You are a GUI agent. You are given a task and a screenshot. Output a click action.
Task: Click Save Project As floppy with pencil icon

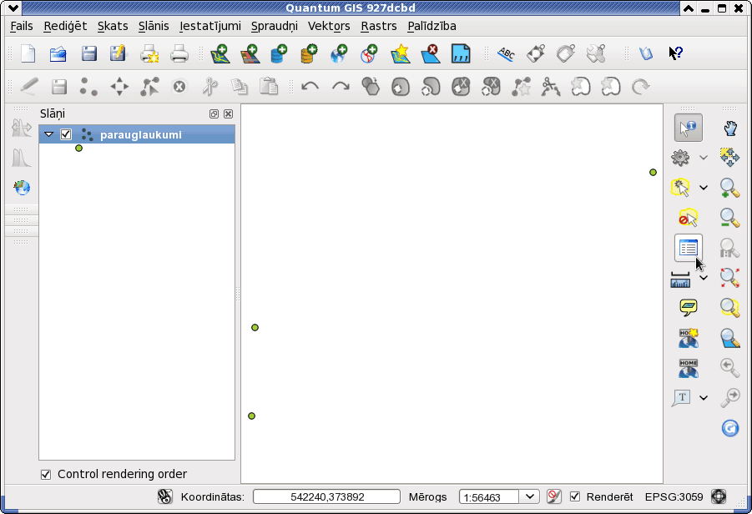[x=118, y=53]
